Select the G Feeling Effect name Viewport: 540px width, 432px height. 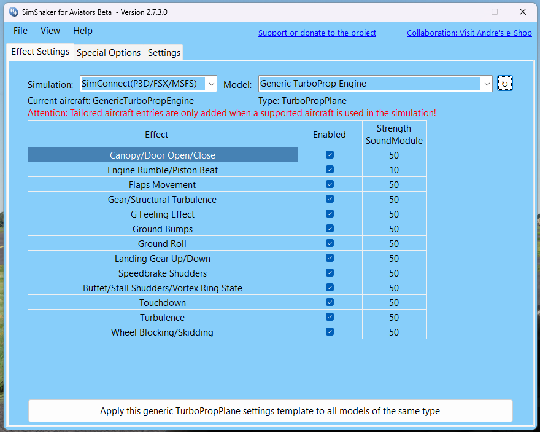point(163,214)
